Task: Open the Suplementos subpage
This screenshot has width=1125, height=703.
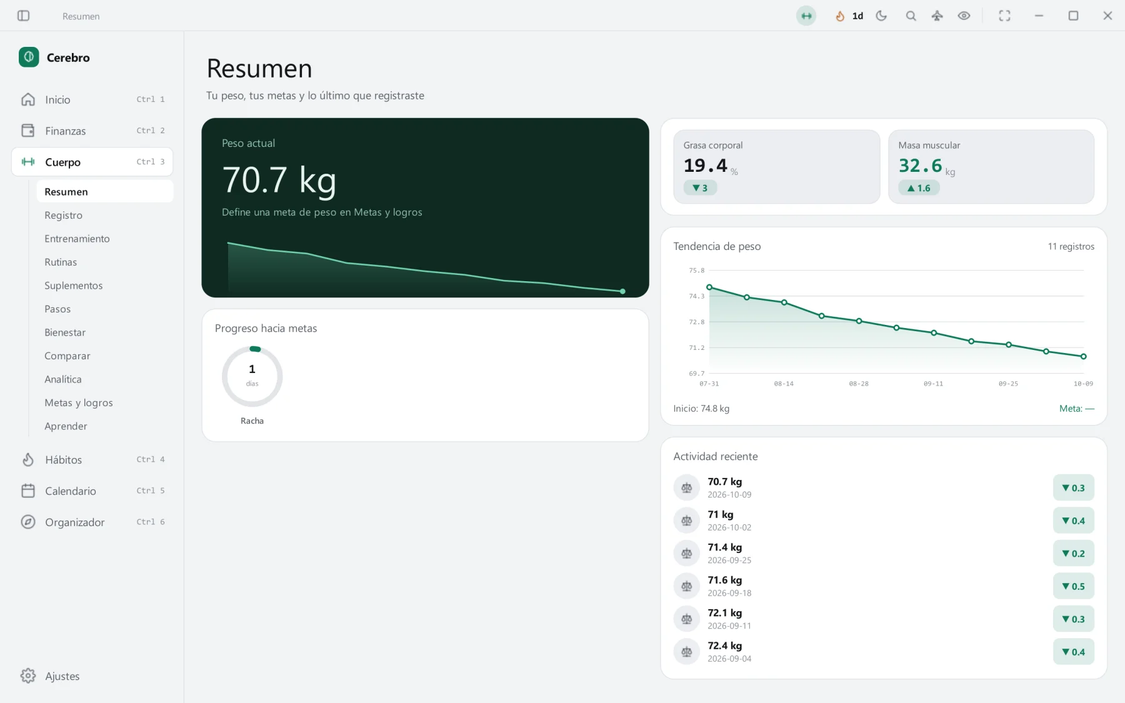Action: pyautogui.click(x=104, y=285)
